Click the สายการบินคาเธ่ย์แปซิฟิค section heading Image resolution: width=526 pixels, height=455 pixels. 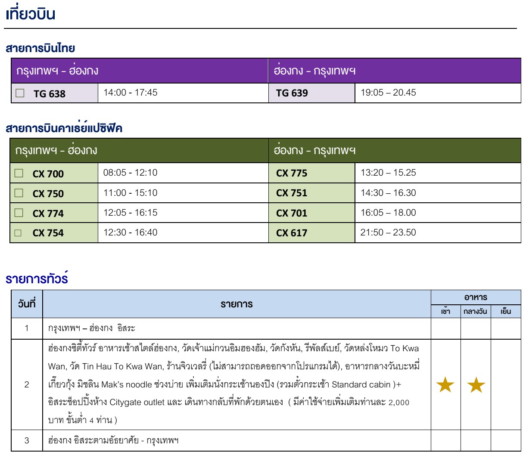[64, 128]
